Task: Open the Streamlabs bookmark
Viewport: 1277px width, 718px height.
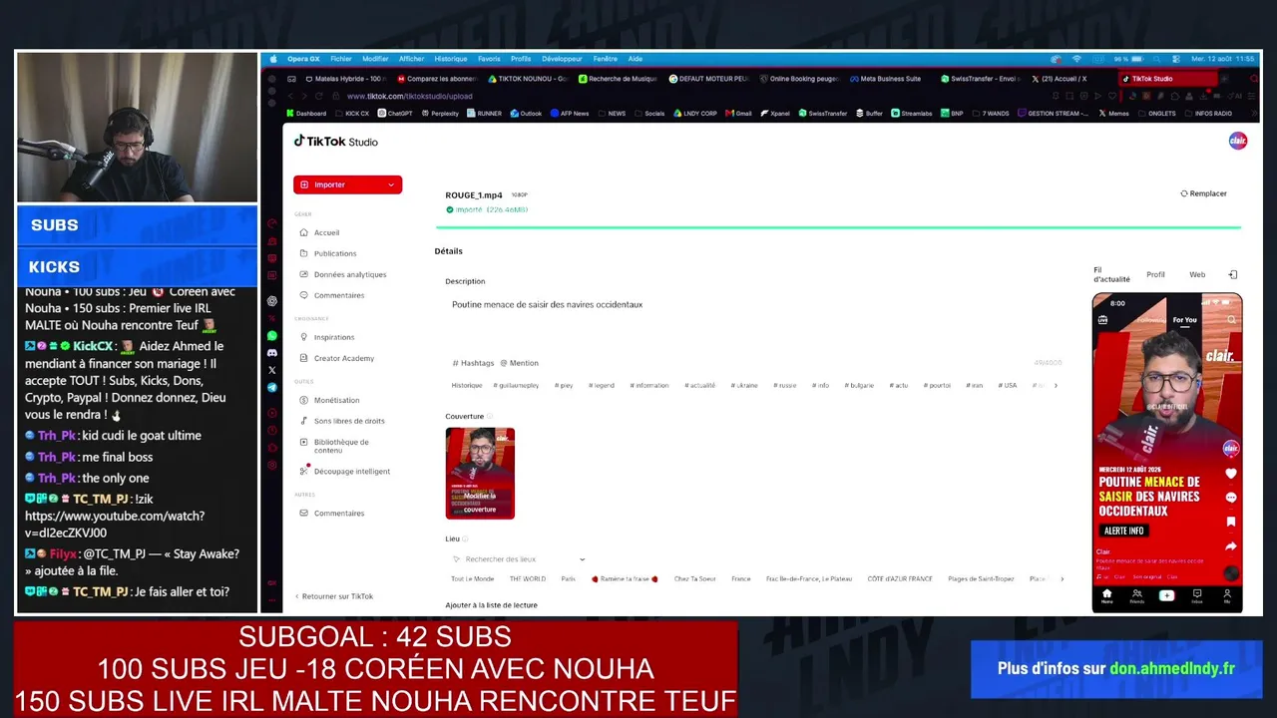Action: click(x=910, y=114)
